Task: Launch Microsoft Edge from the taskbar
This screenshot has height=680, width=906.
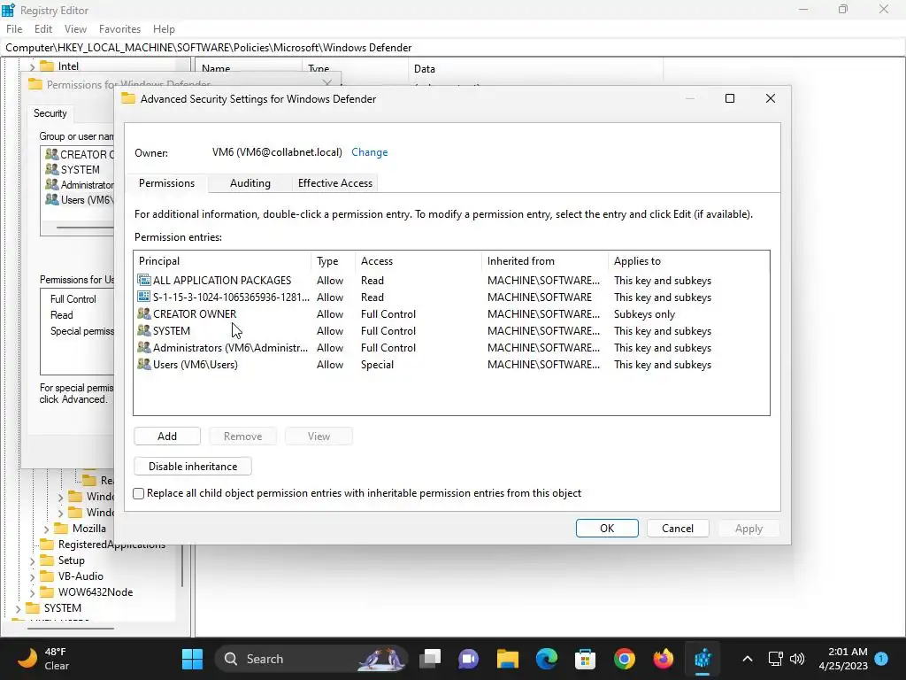Action: 546,659
